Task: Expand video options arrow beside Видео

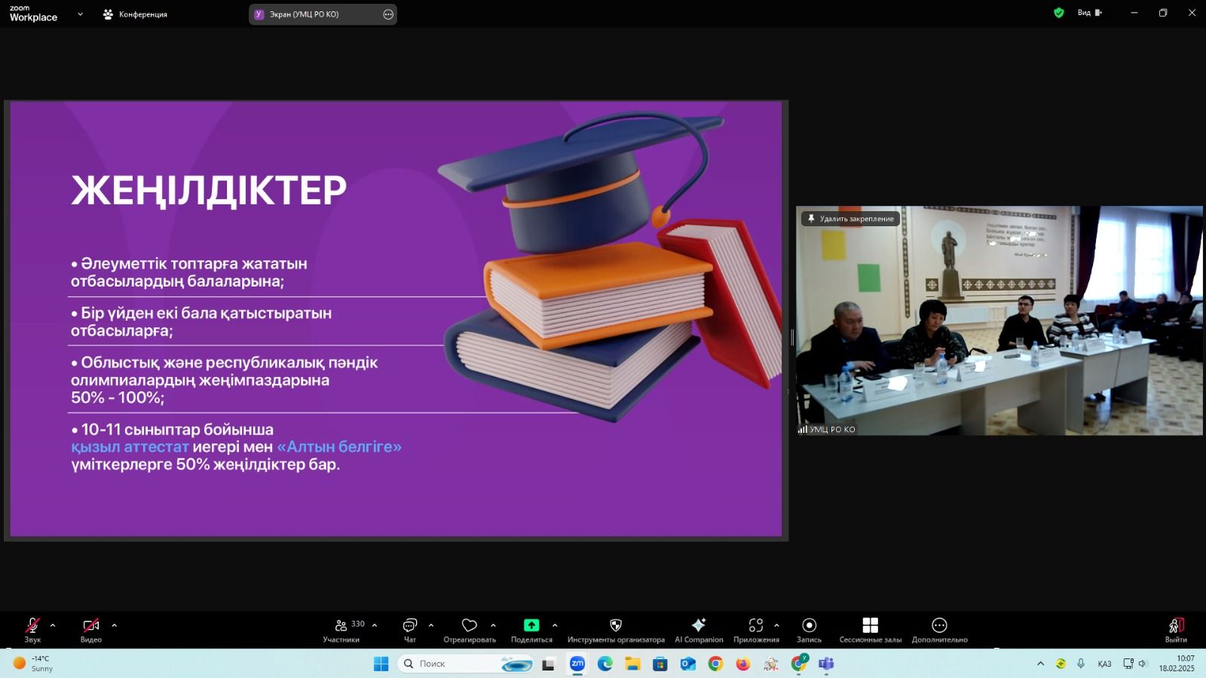Action: [x=115, y=625]
